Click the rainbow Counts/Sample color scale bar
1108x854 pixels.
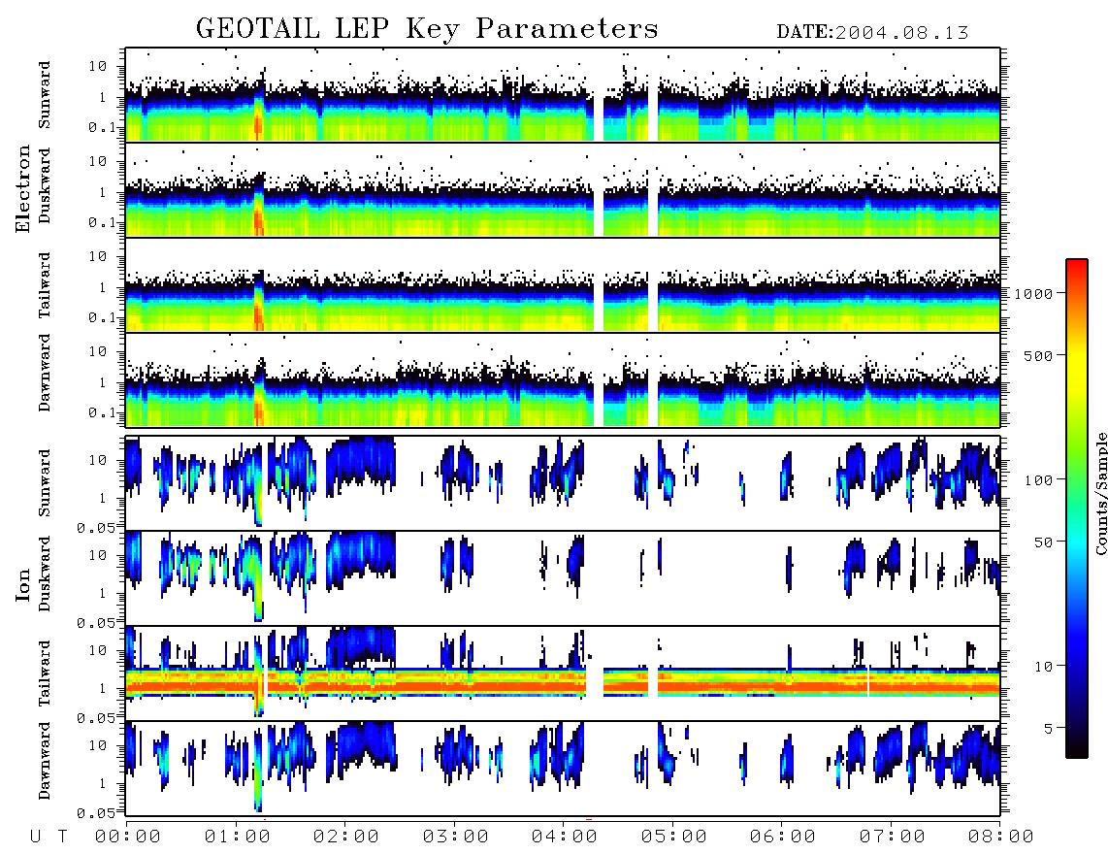(1076, 509)
